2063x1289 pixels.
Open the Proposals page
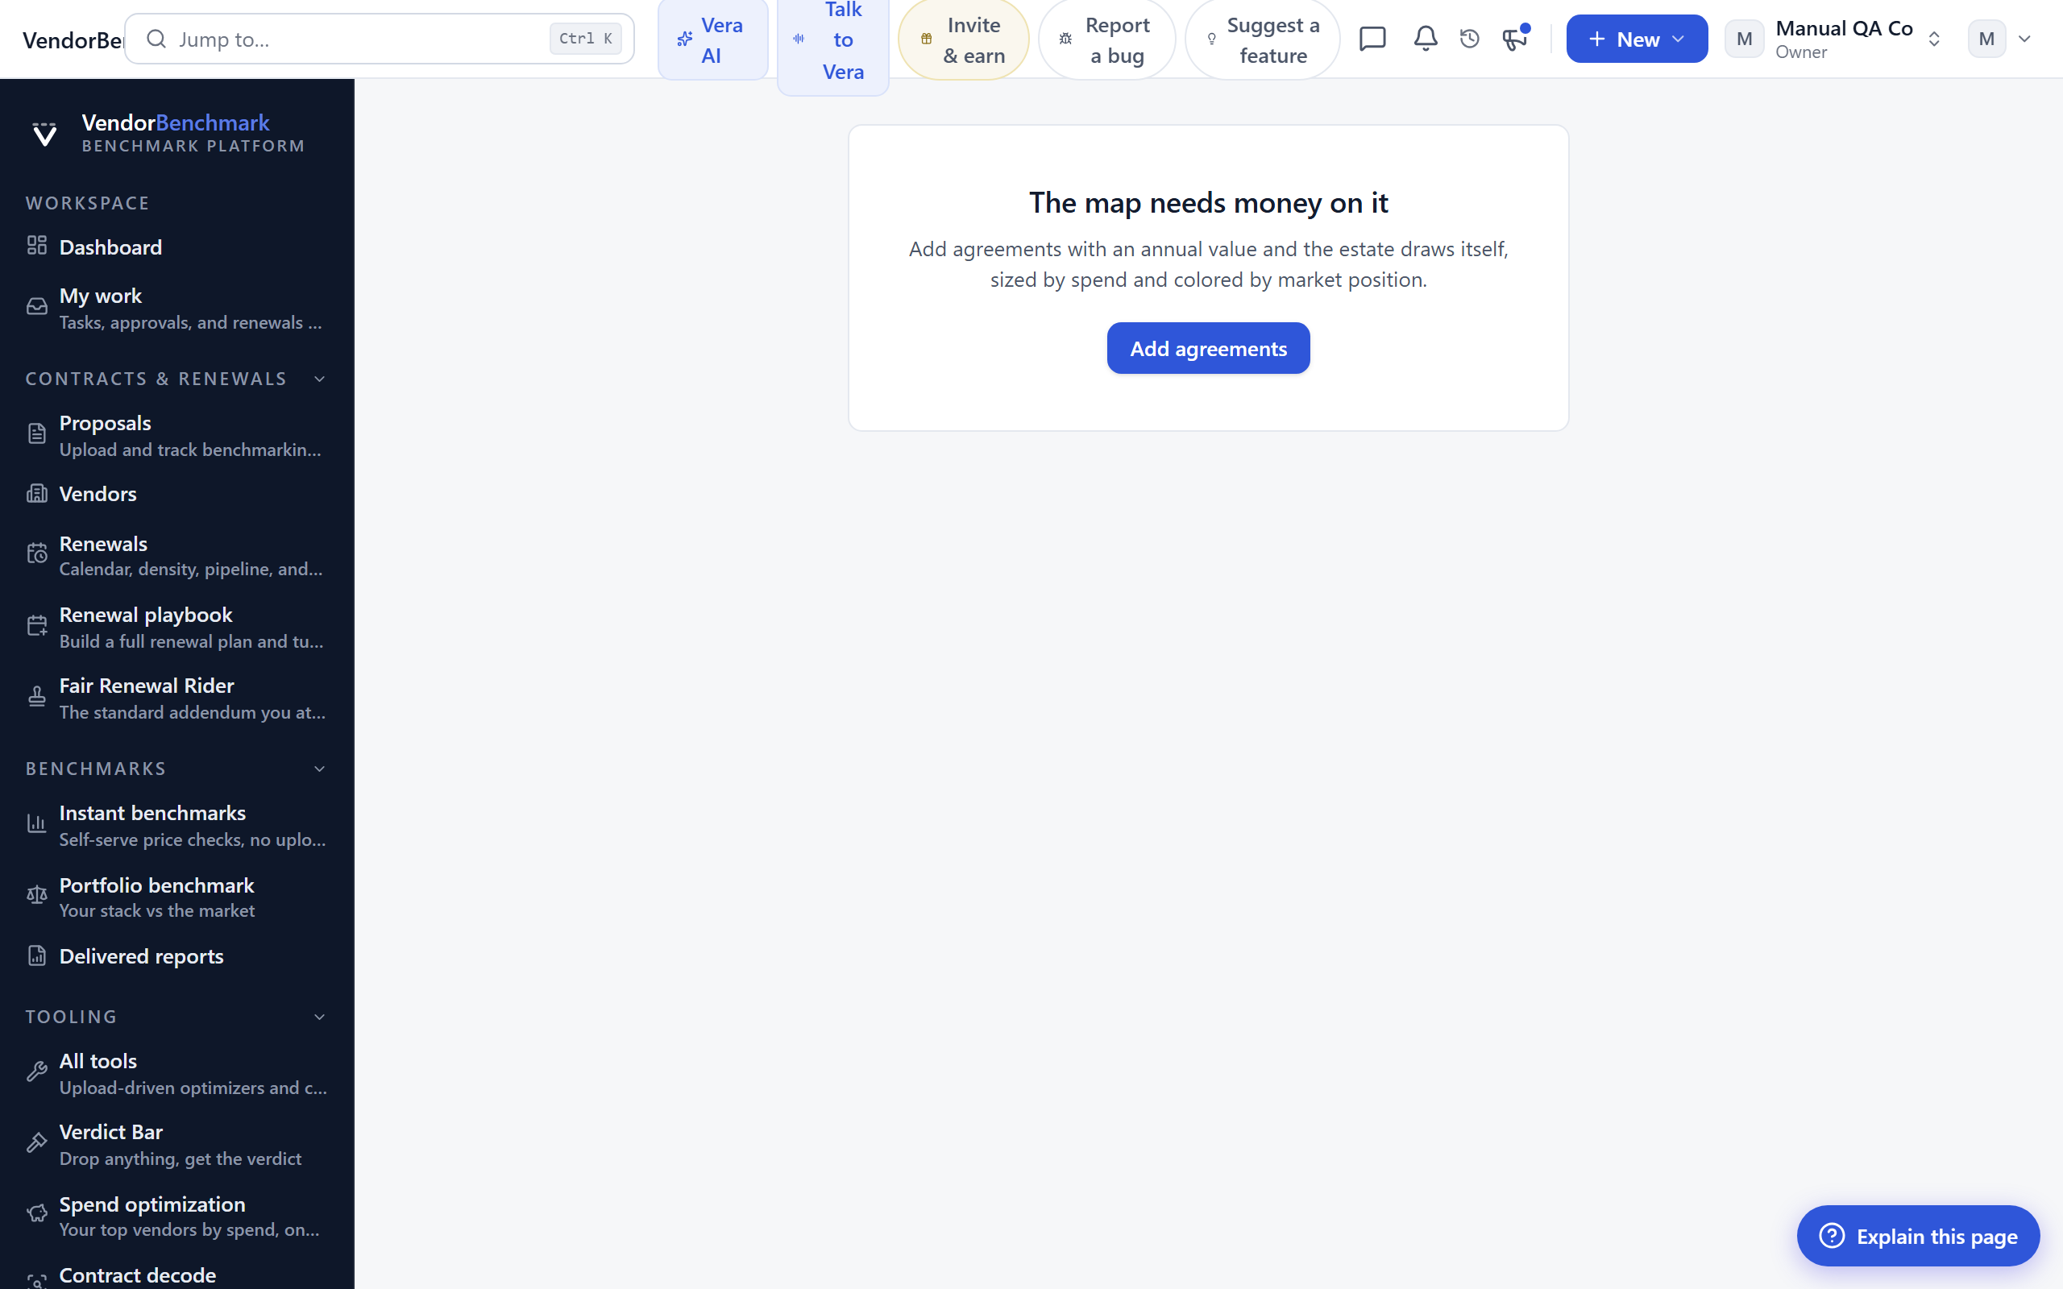pos(177,436)
